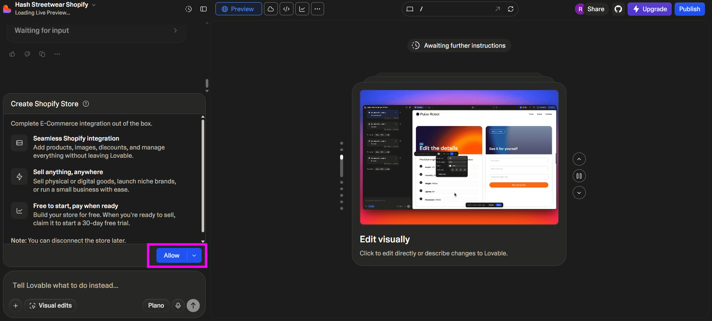This screenshot has height=321, width=712.
Task: Enable Visual edits mode
Action: 50,306
